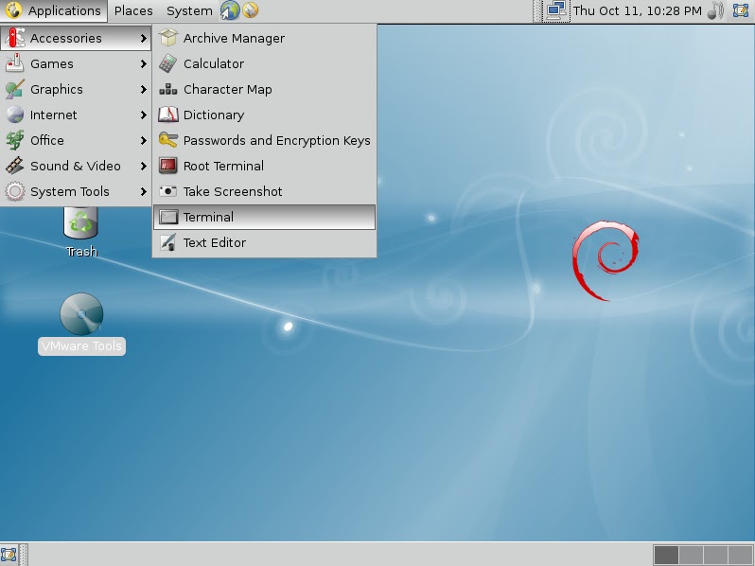The height and width of the screenshot is (566, 755).
Task: Click the VMware Tools disc icon
Action: (x=81, y=315)
